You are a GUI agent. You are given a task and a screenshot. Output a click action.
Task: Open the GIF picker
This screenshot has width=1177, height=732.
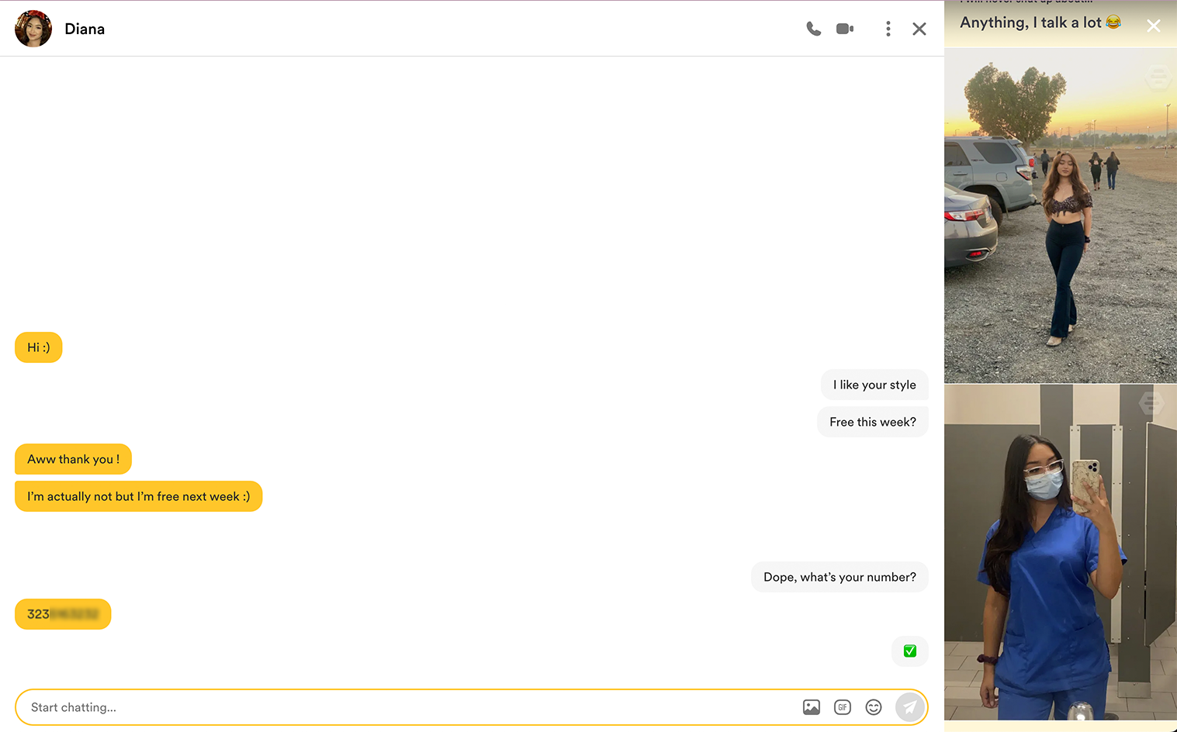(843, 707)
